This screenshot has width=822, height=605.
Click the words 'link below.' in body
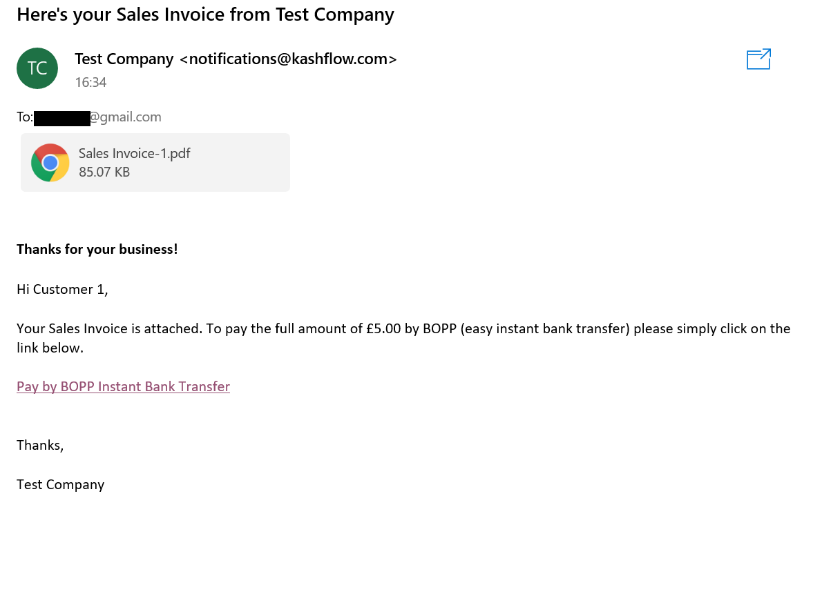pyautogui.click(x=50, y=348)
